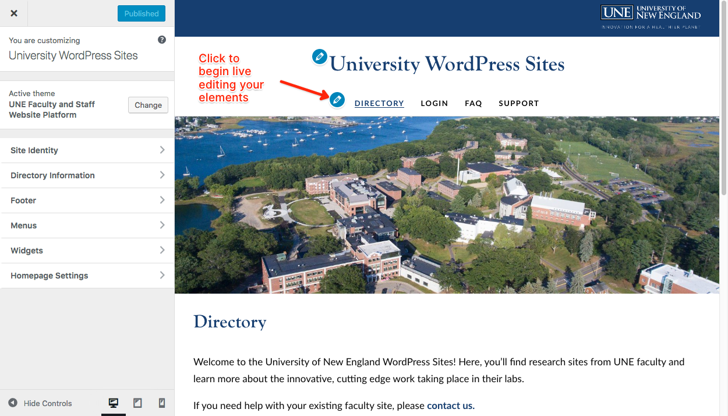Click the 'University WordPress Sites' name in the sidebar
Screen dimensions: 728x416
coord(73,55)
